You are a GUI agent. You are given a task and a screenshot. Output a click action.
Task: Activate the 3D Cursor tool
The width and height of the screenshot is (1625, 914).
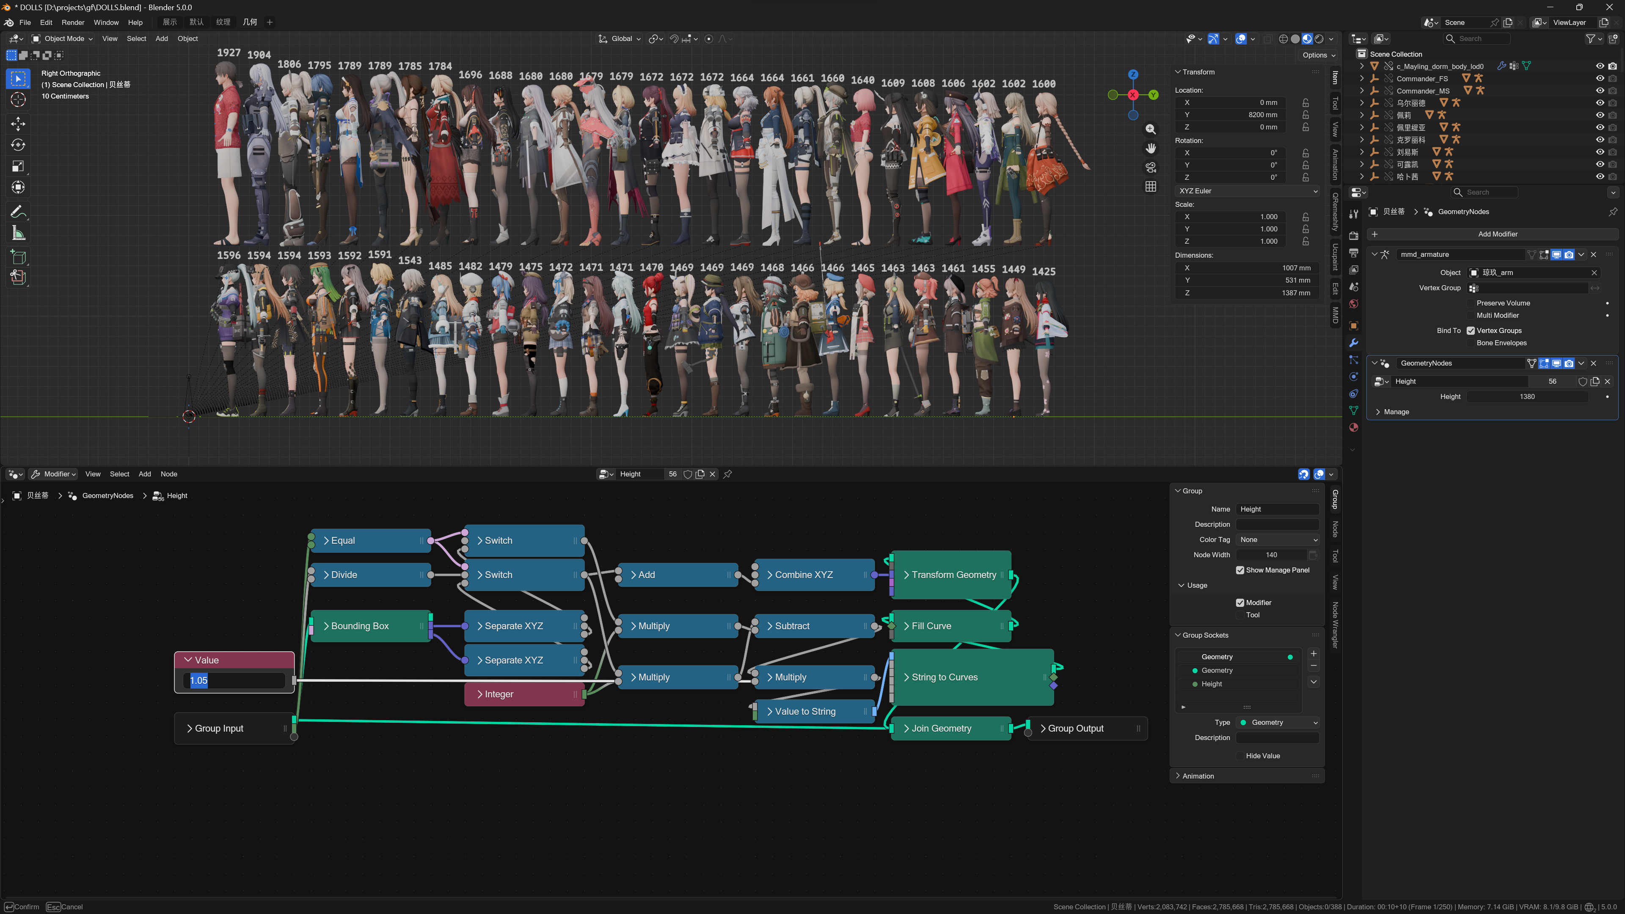[18, 100]
